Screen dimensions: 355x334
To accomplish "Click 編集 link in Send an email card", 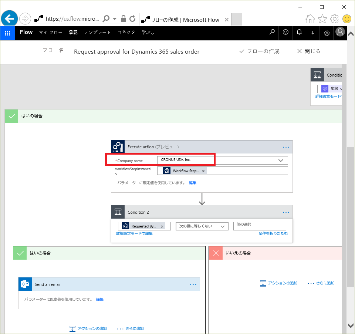I will pyautogui.click(x=99, y=299).
